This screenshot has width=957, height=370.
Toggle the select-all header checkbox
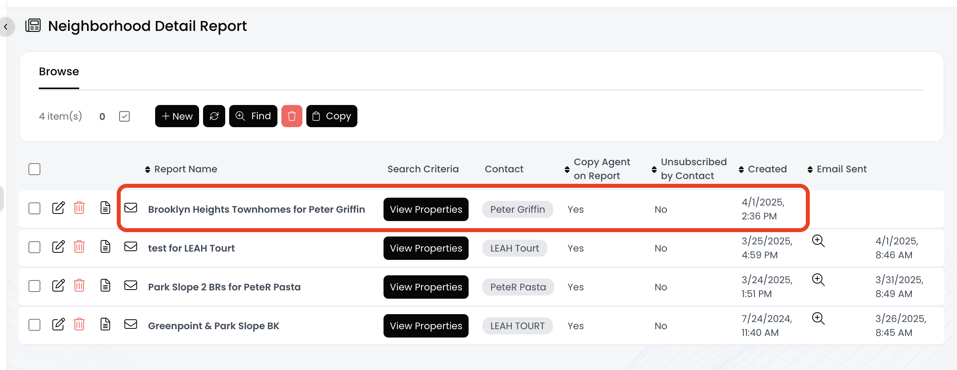[34, 169]
